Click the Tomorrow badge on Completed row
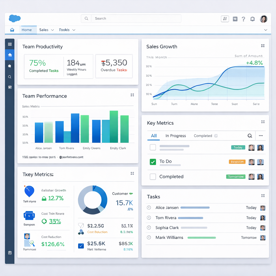276x276 pixels. [236, 177]
